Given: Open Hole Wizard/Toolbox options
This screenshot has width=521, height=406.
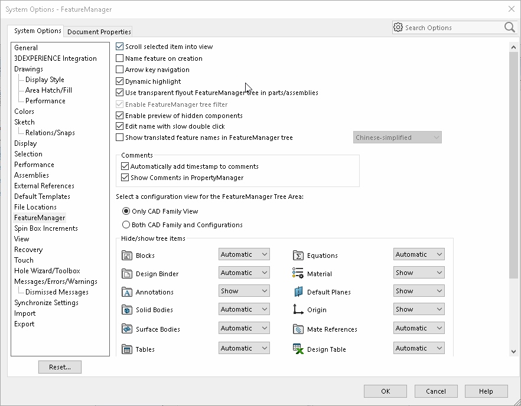Looking at the screenshot, I should click(x=47, y=271).
